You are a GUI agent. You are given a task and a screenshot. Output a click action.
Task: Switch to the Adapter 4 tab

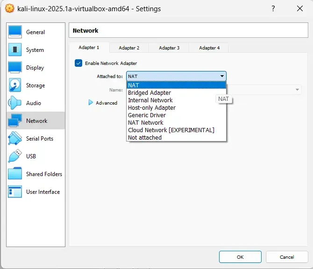coord(209,48)
